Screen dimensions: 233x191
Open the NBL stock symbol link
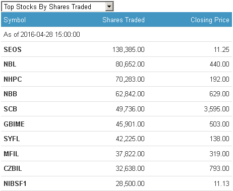coord(10,64)
